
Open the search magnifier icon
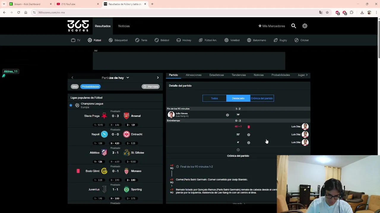point(294,26)
